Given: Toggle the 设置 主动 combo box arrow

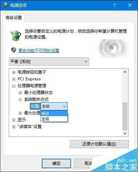Looking at the screenshot, I should click(x=65, y=107).
